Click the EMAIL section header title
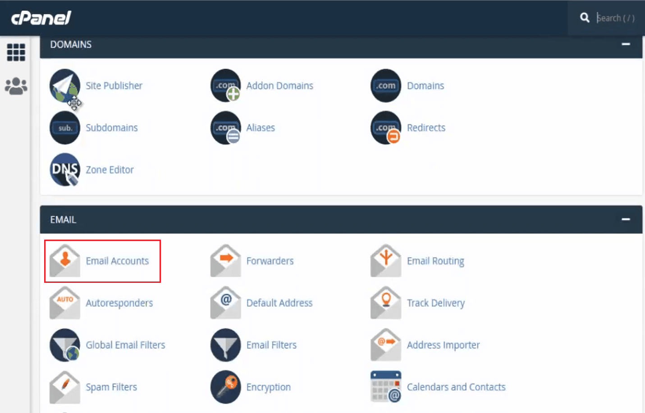 63,220
